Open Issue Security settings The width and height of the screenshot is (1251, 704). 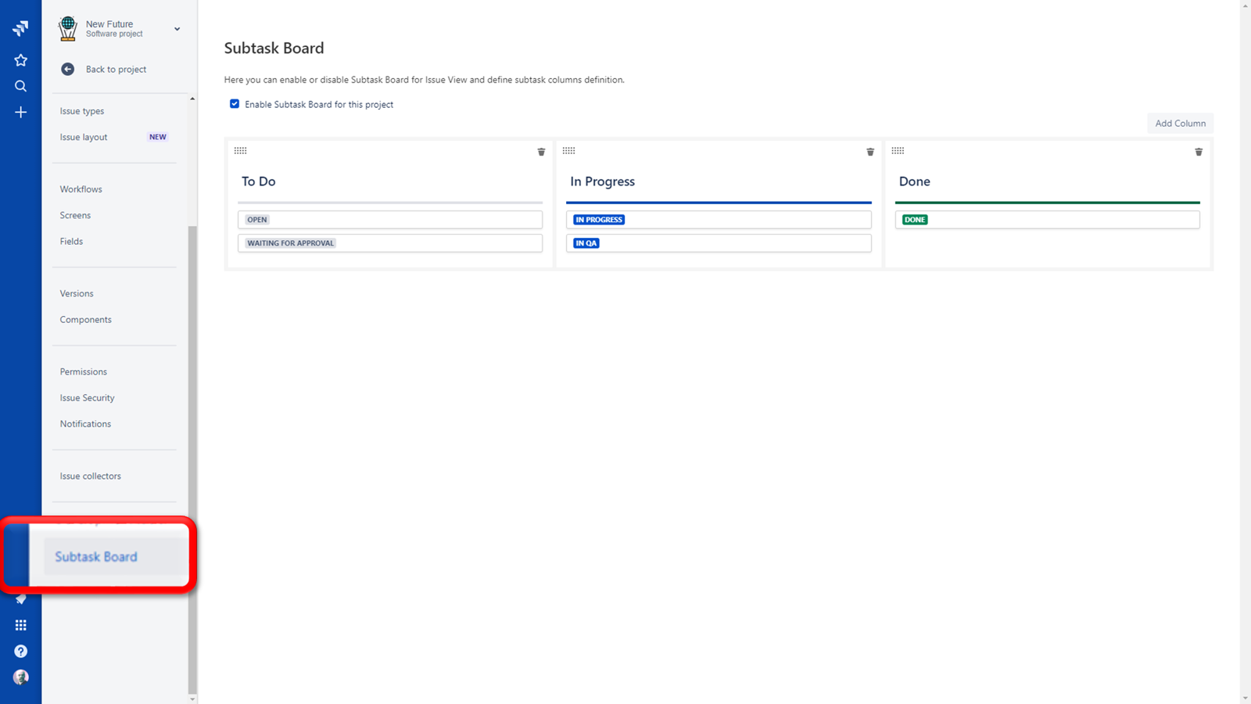88,397
